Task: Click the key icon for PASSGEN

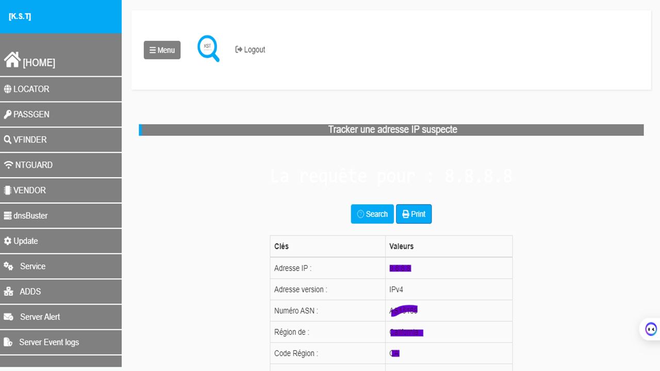Action: tap(8, 114)
